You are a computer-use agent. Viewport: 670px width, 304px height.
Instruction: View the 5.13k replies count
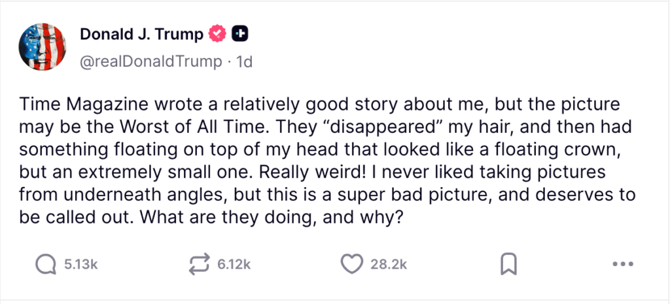click(x=80, y=265)
